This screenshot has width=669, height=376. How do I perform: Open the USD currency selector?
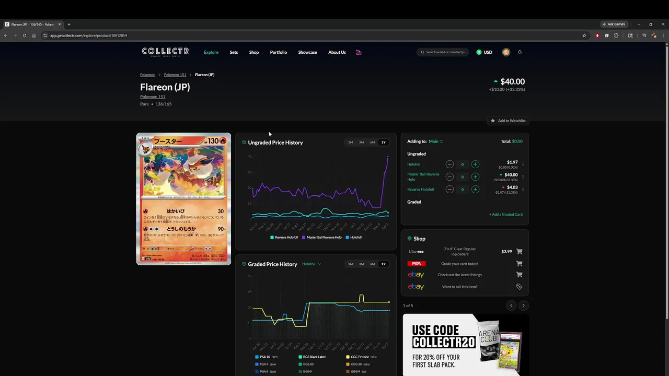click(484, 52)
